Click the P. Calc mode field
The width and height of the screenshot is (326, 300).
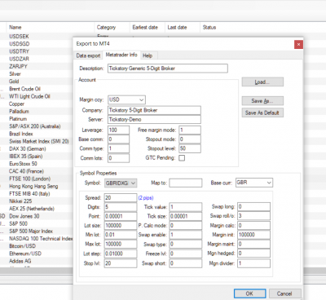186,226
